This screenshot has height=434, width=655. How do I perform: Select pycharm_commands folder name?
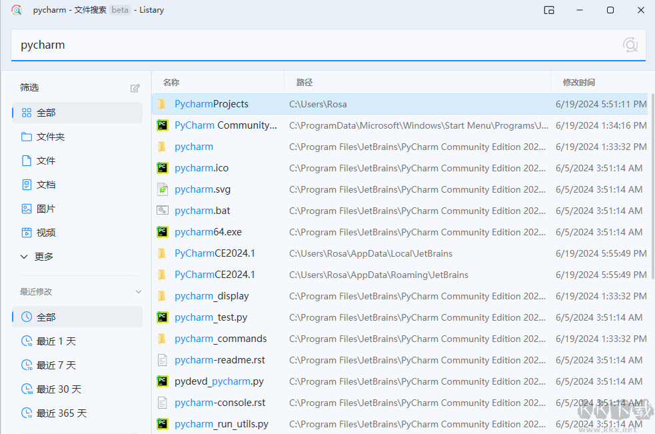click(x=221, y=339)
